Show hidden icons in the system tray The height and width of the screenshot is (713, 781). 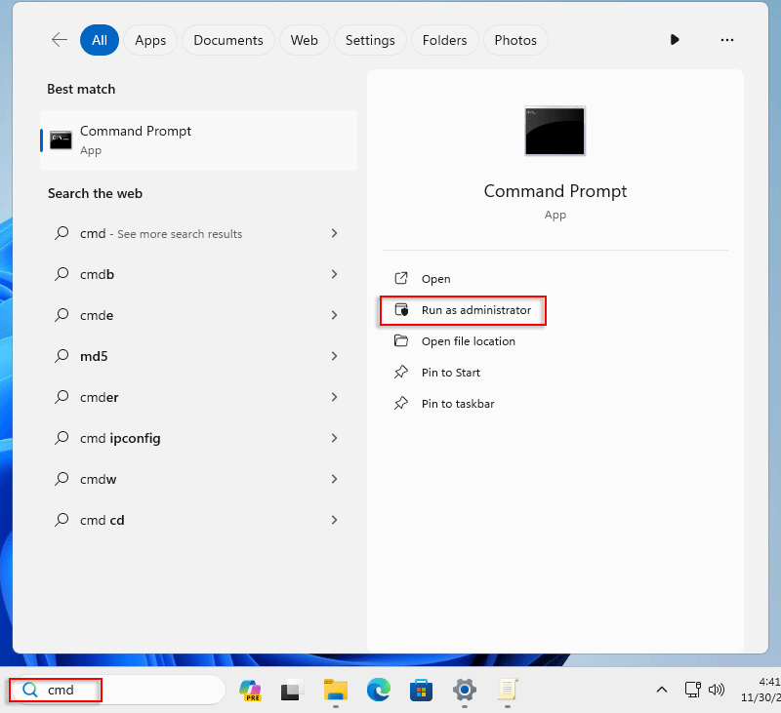(662, 690)
